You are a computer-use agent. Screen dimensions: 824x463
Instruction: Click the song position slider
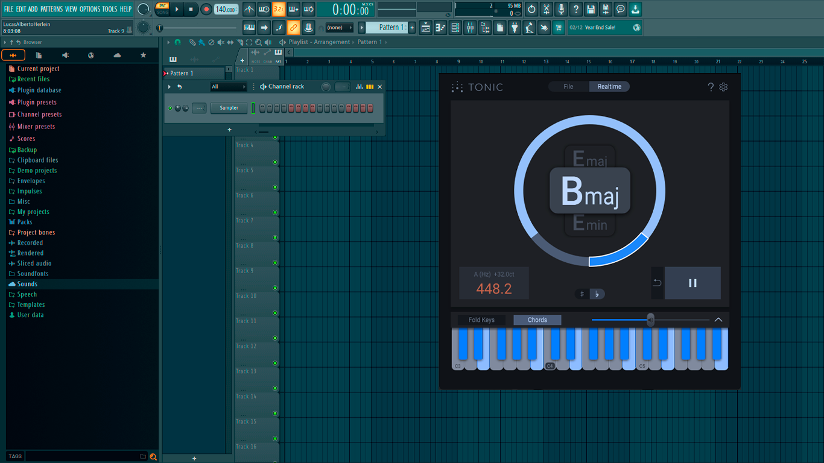pos(198,28)
